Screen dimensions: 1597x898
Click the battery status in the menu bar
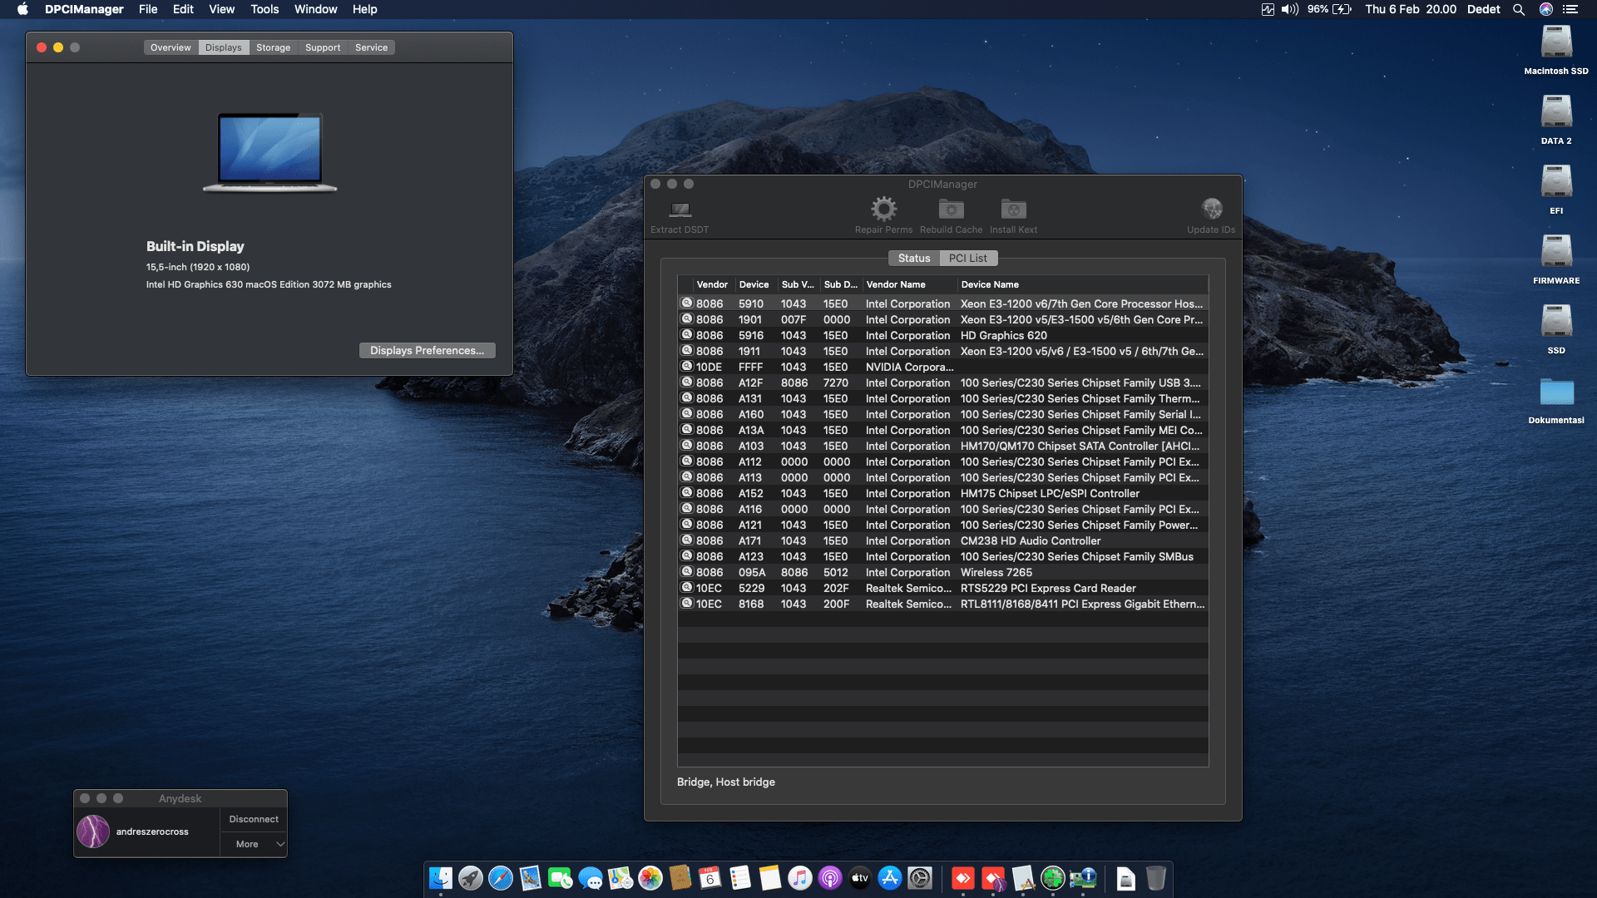point(1329,9)
